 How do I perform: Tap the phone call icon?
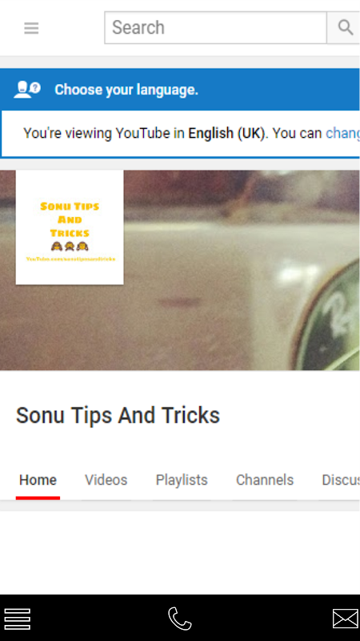[x=179, y=619]
